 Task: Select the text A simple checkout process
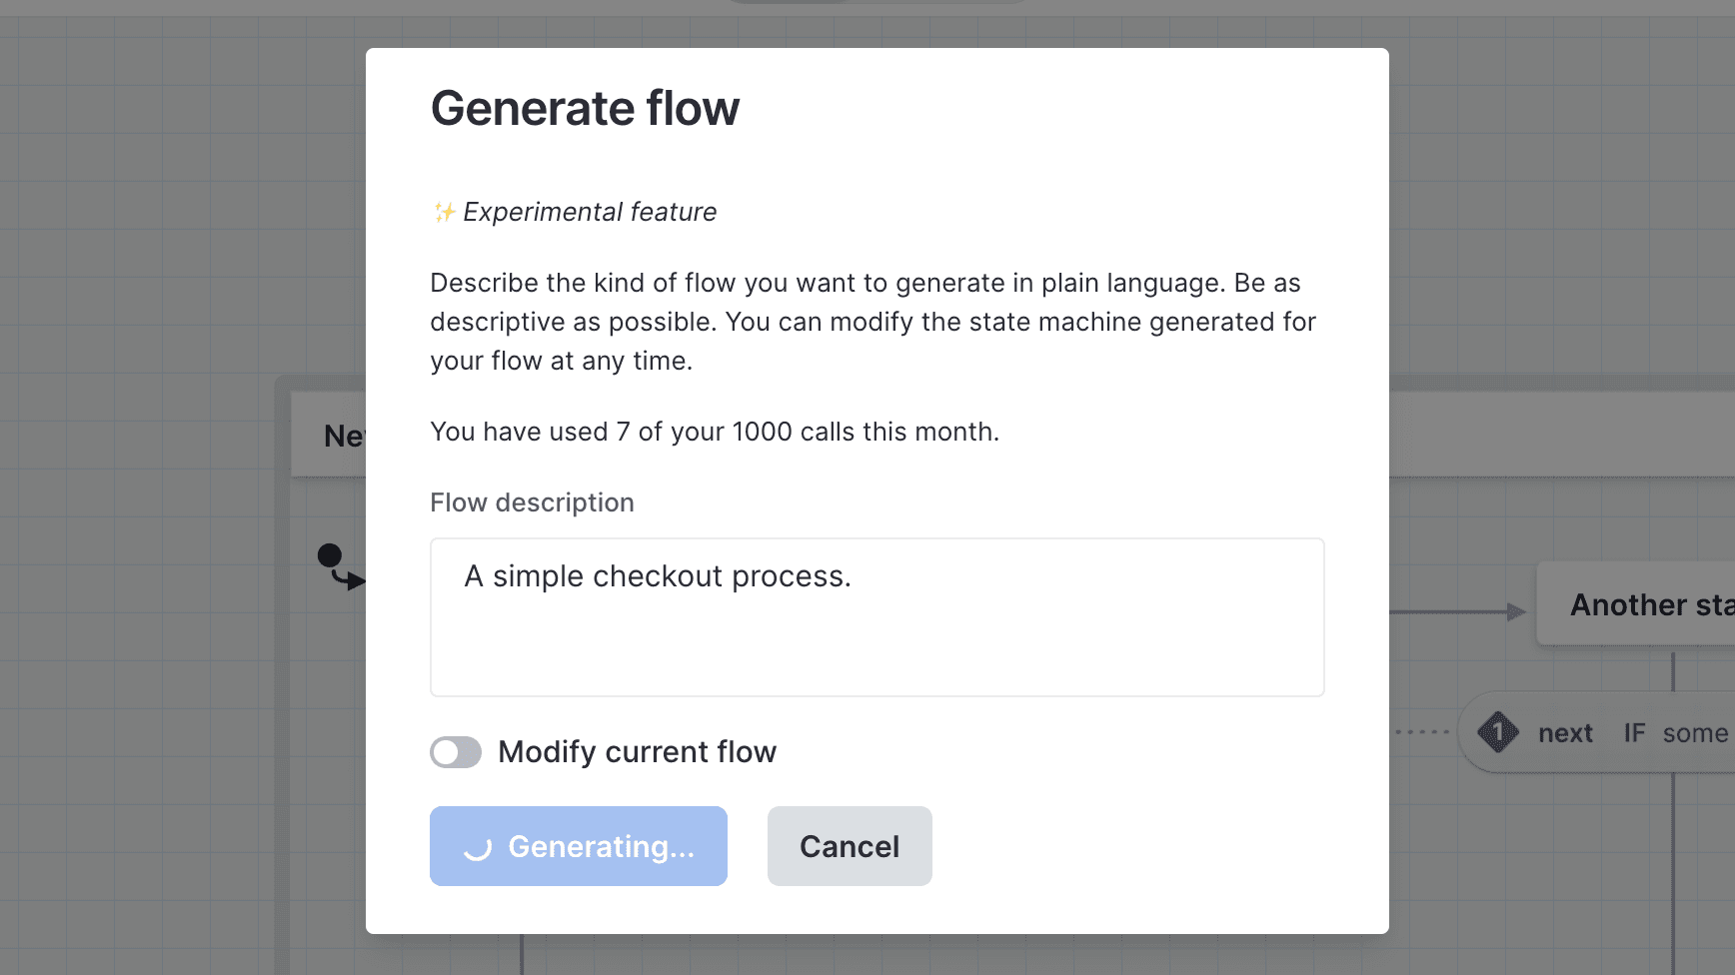pyautogui.click(x=658, y=575)
